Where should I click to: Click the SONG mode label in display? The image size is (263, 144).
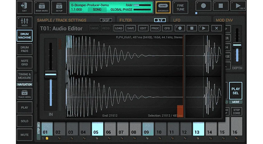point(97,10)
